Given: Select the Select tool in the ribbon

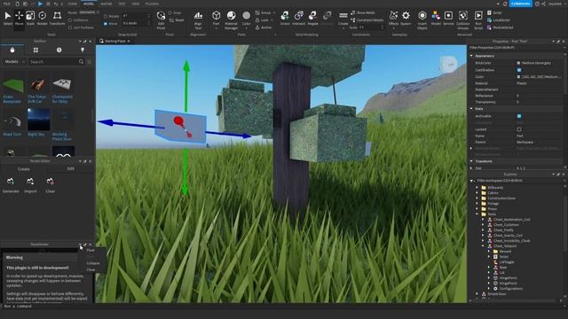Looking at the screenshot, I should pos(8,18).
